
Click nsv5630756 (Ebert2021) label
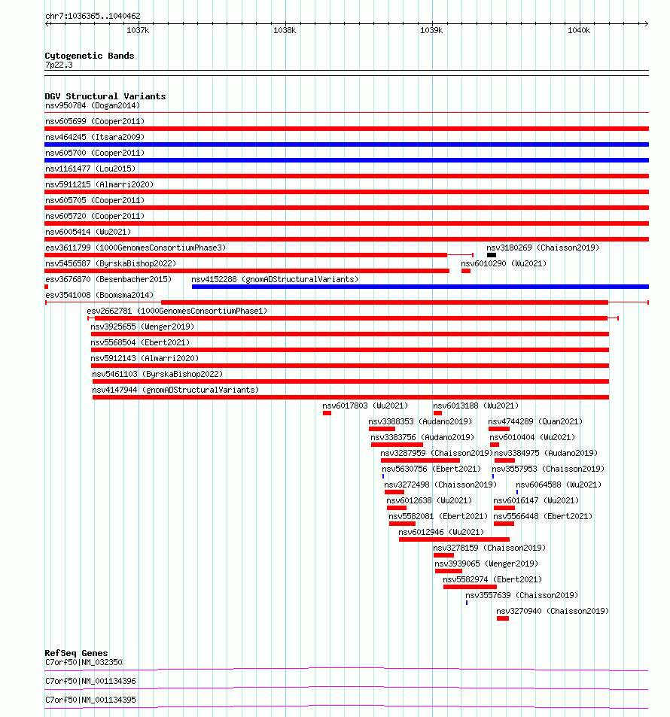coord(431,469)
